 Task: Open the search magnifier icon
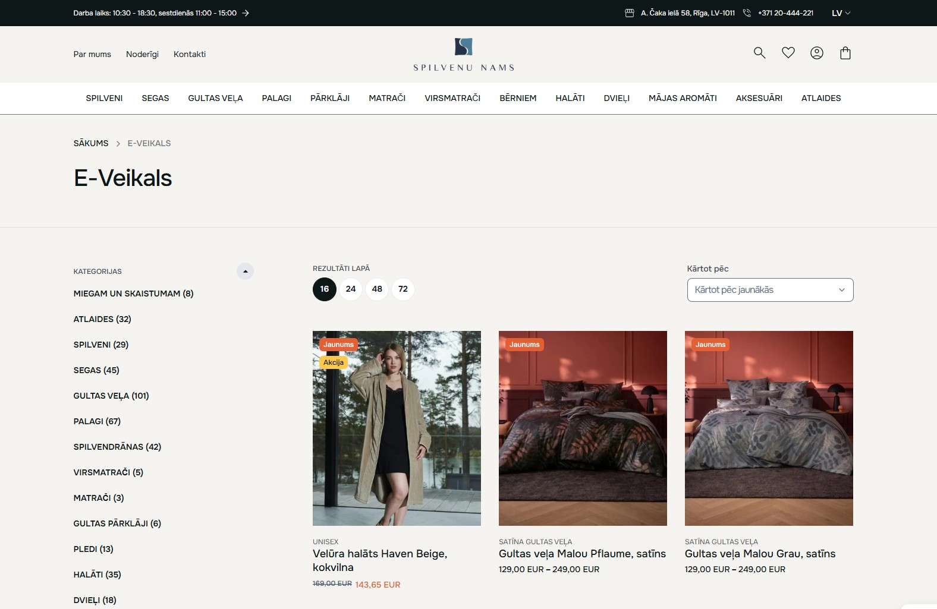tap(759, 53)
